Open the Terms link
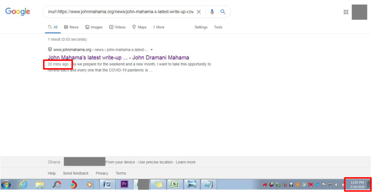Screen dimensions: 372x192 (121, 173)
